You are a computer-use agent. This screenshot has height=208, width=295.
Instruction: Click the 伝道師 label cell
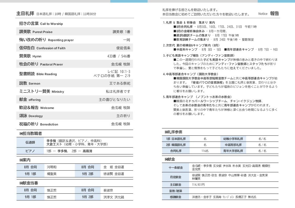tap(30, 143)
